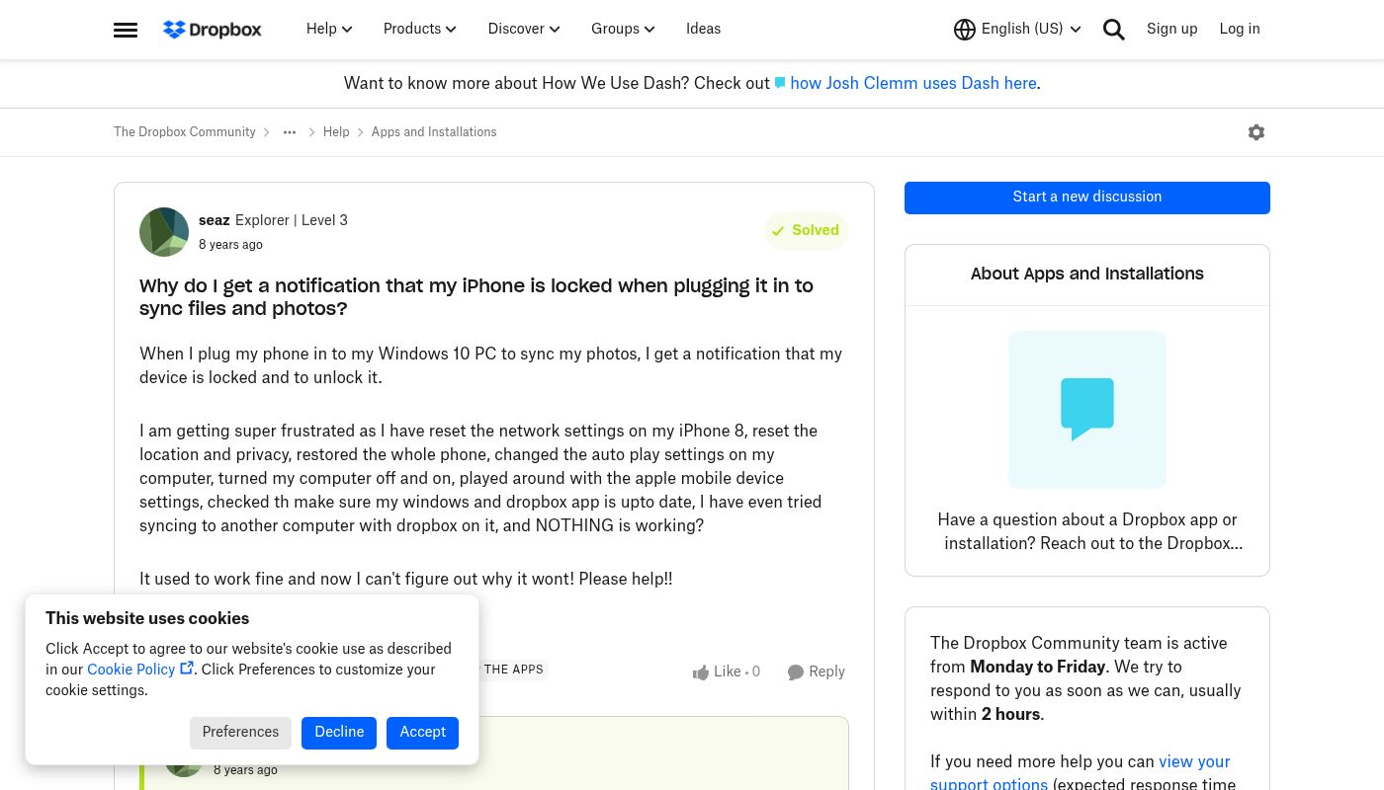Reply to the seaz post

click(817, 672)
